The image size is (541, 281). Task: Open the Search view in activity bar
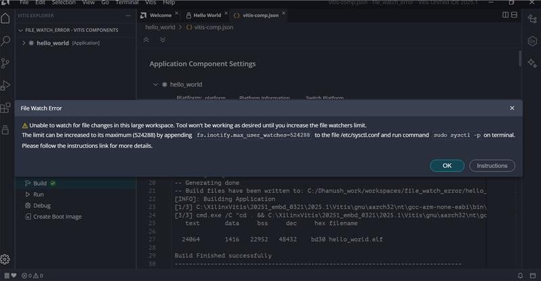tap(6, 41)
